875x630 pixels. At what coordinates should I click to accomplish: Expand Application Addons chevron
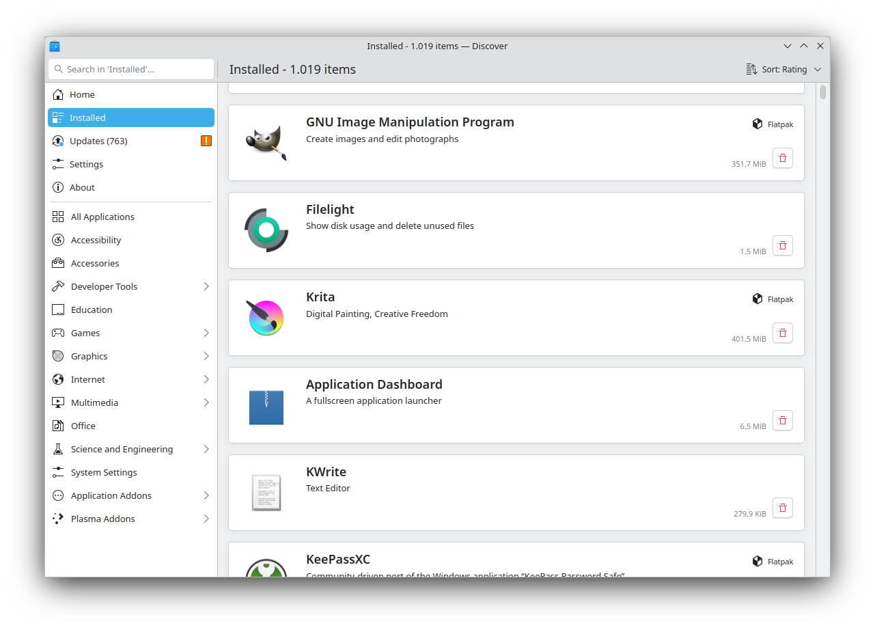(x=206, y=495)
